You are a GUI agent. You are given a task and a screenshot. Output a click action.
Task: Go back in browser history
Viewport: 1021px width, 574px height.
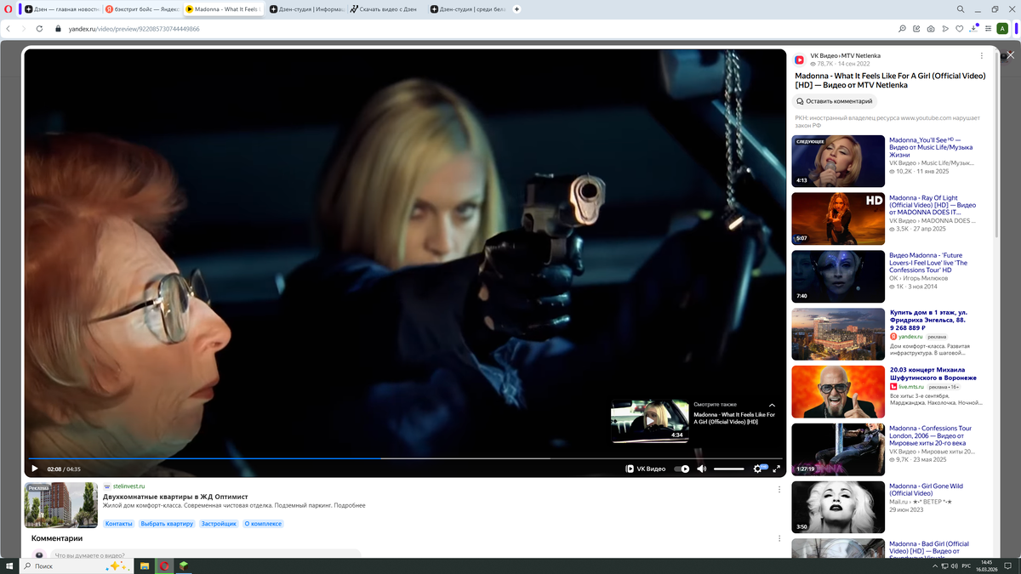[x=9, y=28]
